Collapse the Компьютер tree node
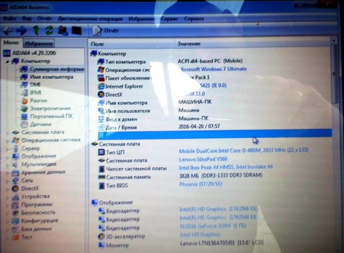 (x=7, y=61)
